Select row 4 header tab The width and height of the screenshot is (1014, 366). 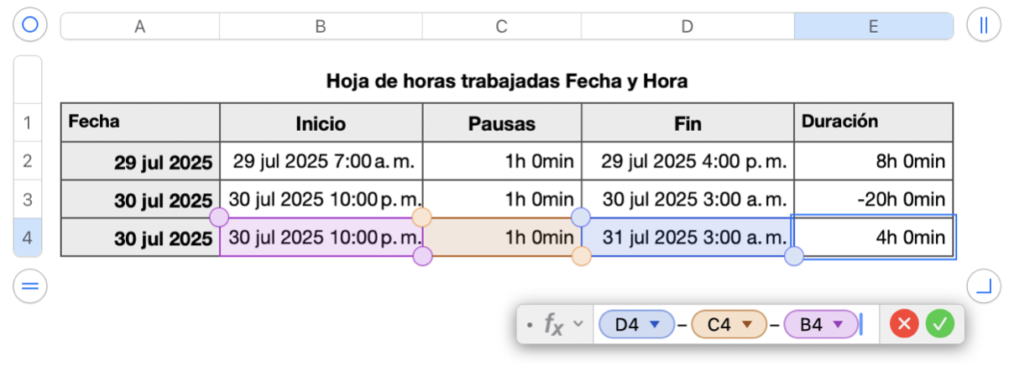(x=28, y=238)
